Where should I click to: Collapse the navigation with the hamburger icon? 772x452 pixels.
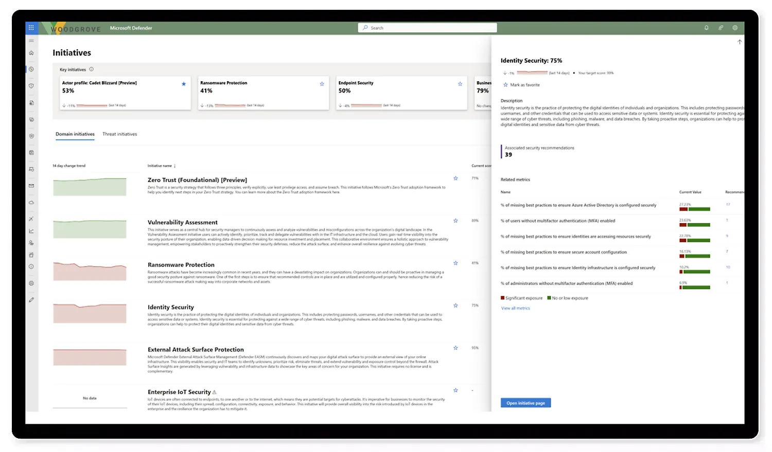(31, 41)
